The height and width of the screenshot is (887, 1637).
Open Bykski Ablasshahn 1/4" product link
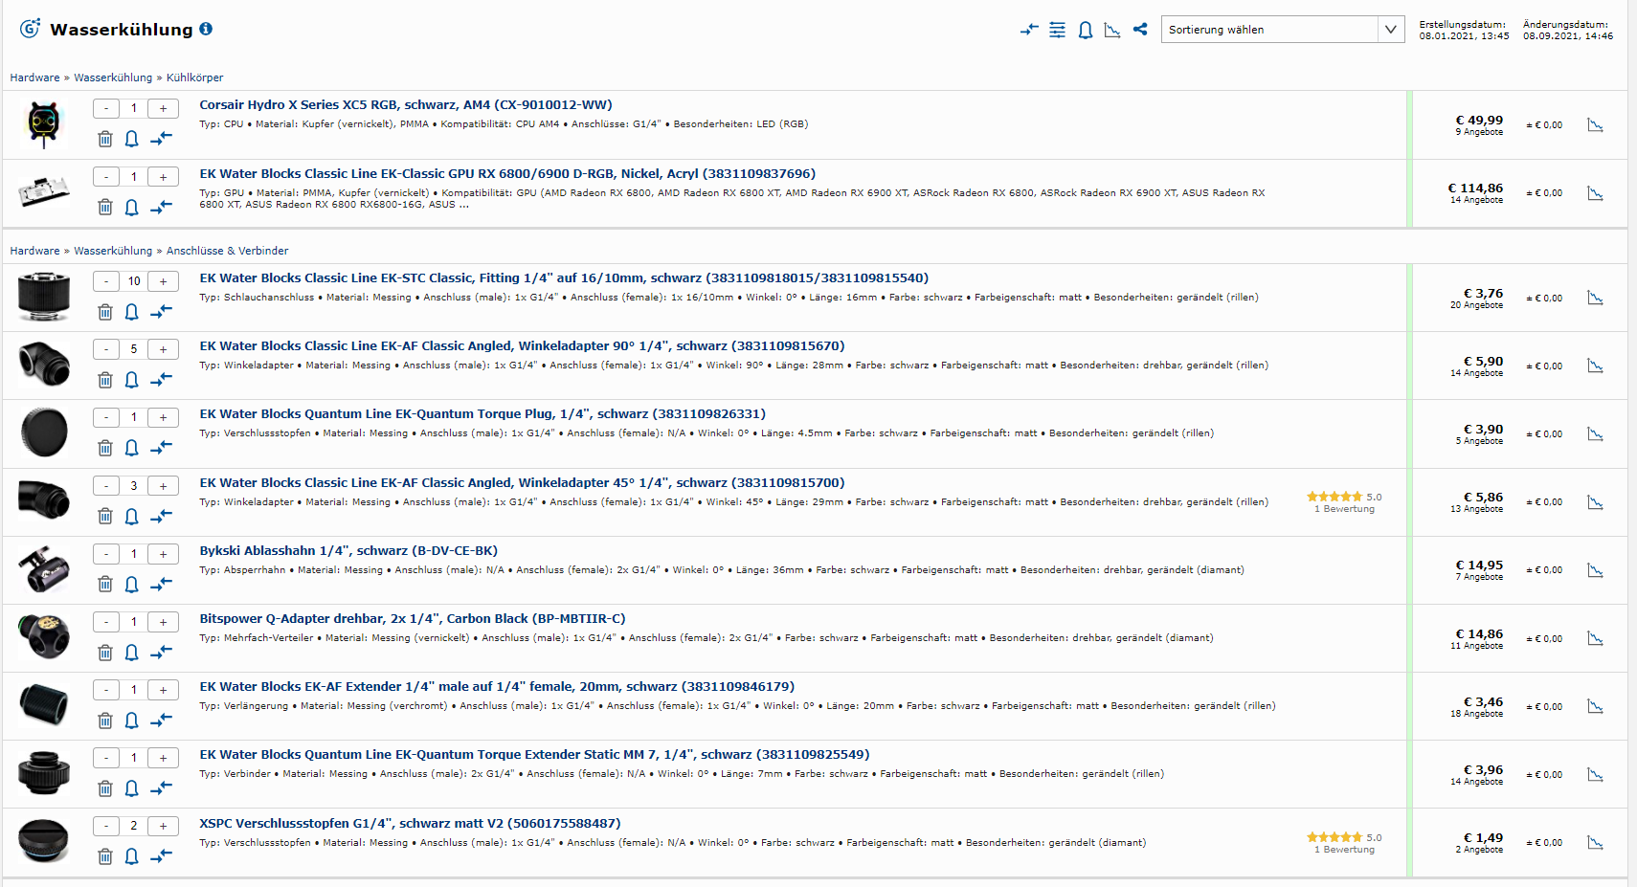(x=348, y=551)
